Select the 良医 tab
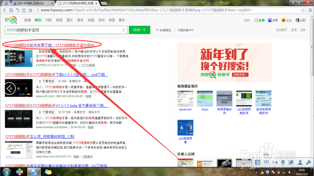Screen dimensions: 314x176 112,20
